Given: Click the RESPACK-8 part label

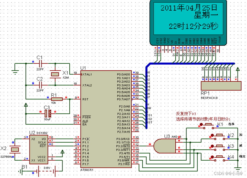Looking at the screenshot, I should 209,98.
